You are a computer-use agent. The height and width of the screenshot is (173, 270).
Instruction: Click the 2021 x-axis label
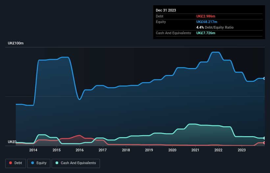(195, 150)
